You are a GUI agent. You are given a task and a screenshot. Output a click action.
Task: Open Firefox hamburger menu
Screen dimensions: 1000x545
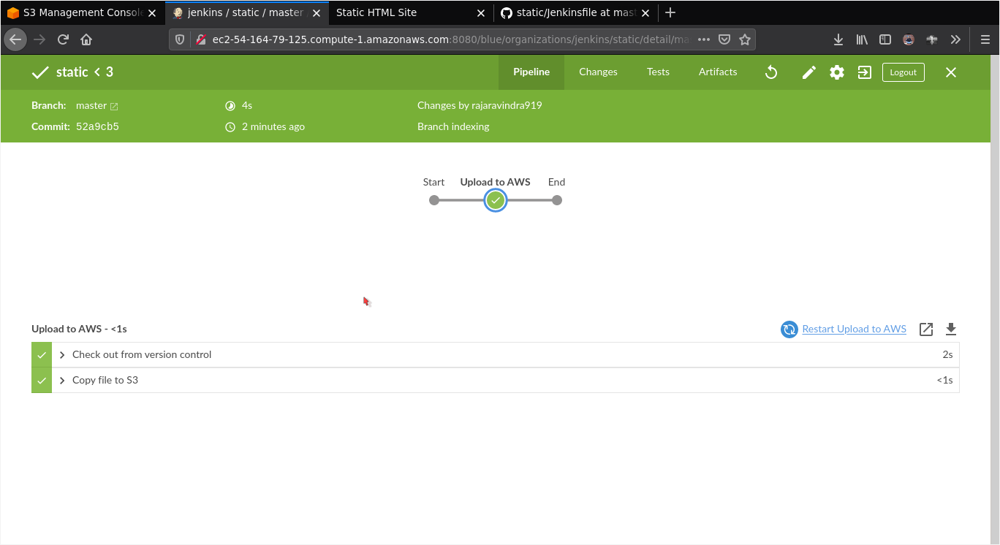[985, 39]
